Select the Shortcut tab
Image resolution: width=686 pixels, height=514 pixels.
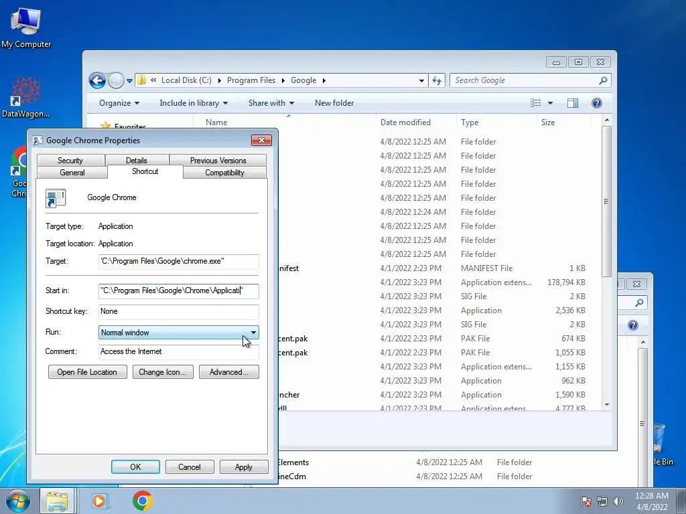(145, 171)
